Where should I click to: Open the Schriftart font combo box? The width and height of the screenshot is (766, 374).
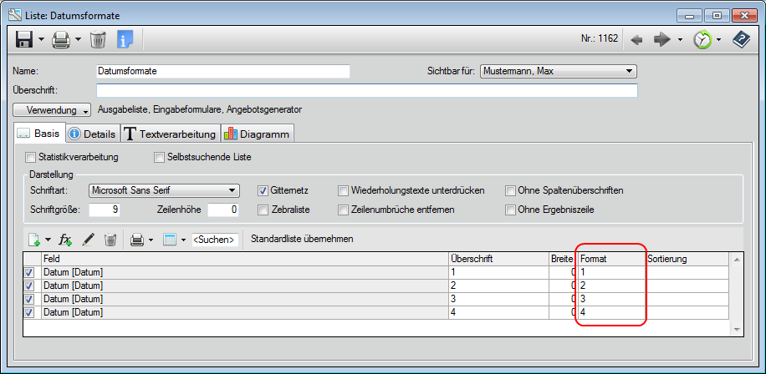(164, 190)
